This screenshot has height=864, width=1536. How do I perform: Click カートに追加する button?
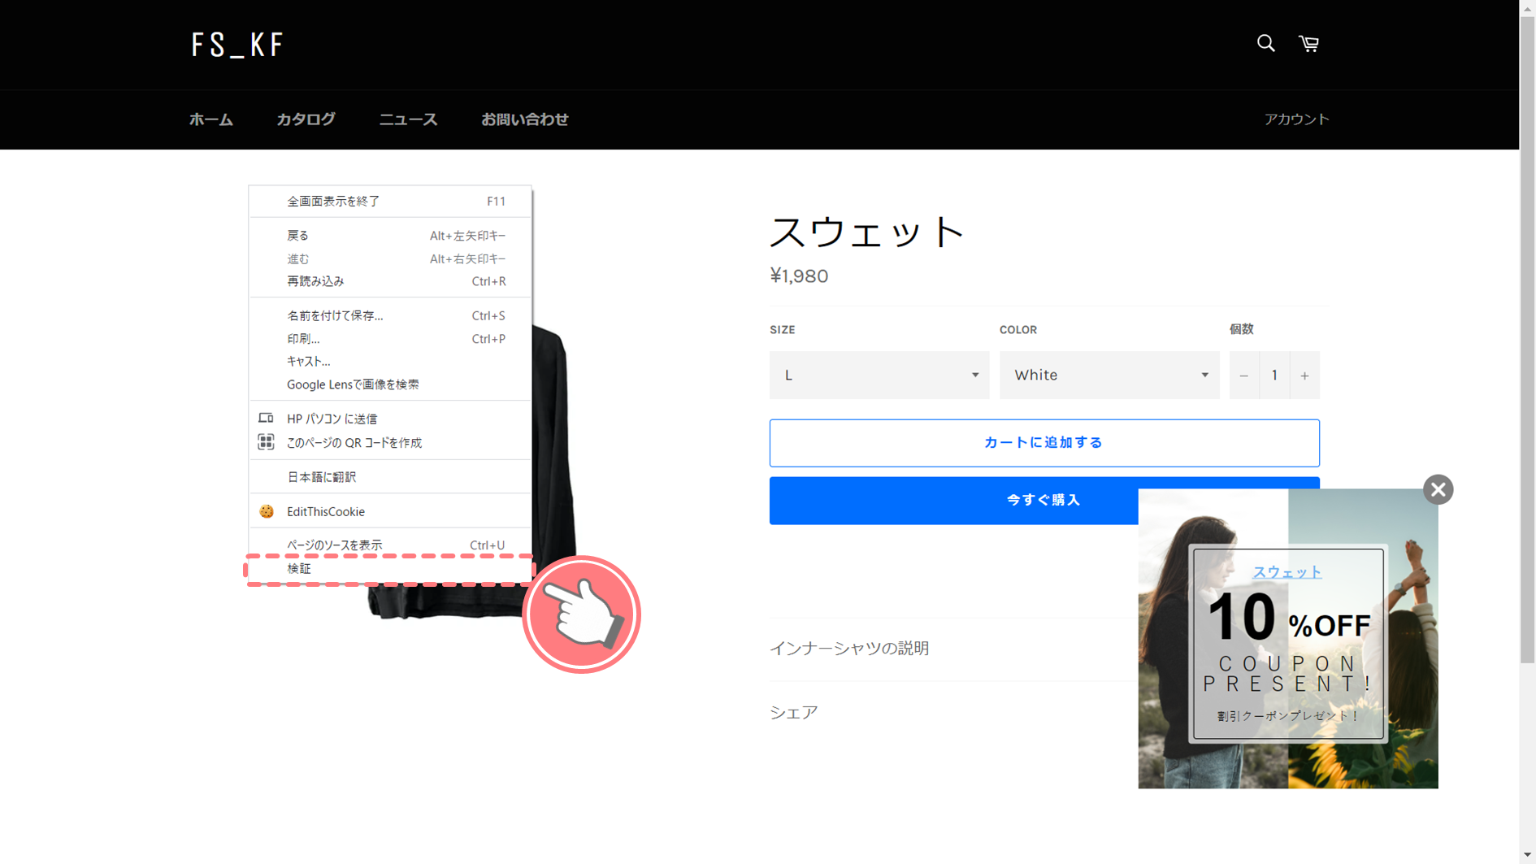[1044, 443]
